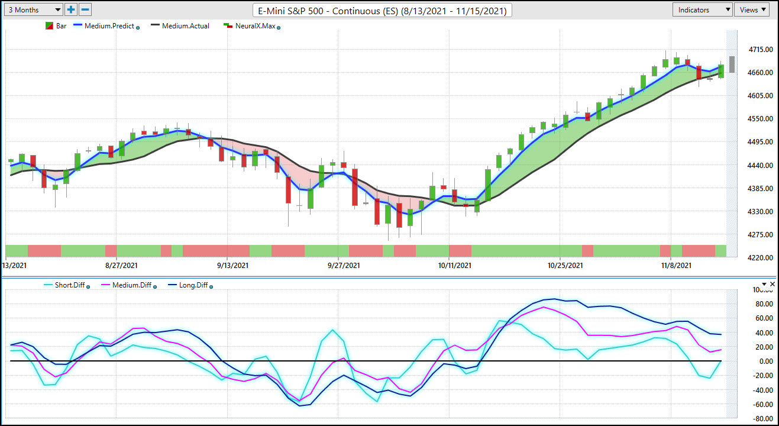Open the 3 Months time range dropdown

click(33, 9)
